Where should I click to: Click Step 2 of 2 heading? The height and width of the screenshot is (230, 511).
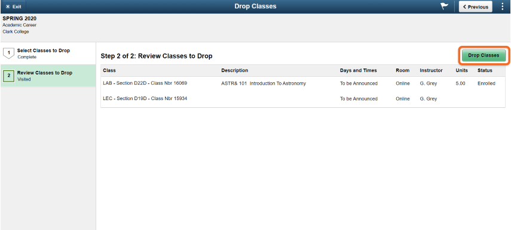pyautogui.click(x=157, y=56)
